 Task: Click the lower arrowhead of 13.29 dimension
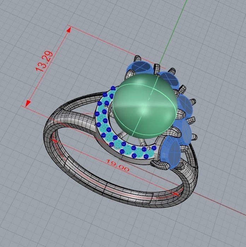point(28,103)
